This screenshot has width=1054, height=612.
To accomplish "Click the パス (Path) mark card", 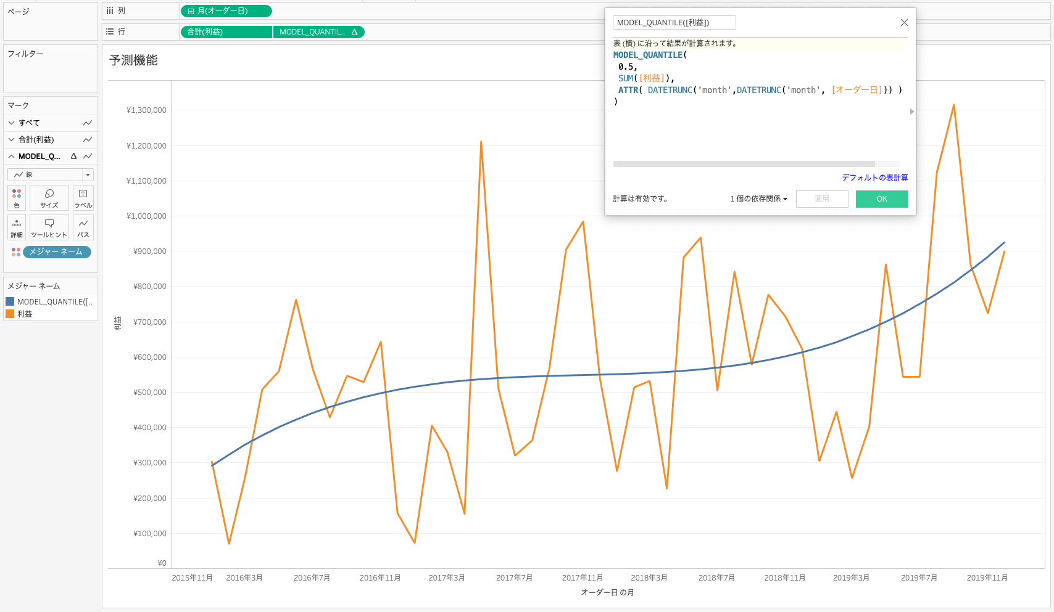I will [x=83, y=227].
